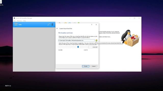Click the VirtualBox logo in title bar
163x91 pixels.
pos(14,18)
